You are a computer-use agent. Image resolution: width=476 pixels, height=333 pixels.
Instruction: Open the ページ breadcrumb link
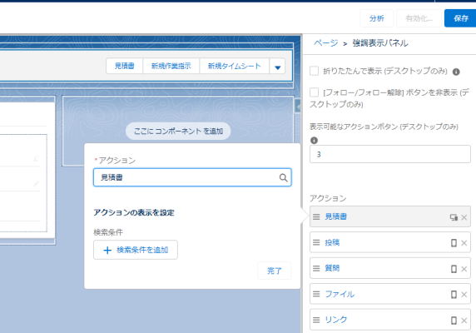[325, 43]
